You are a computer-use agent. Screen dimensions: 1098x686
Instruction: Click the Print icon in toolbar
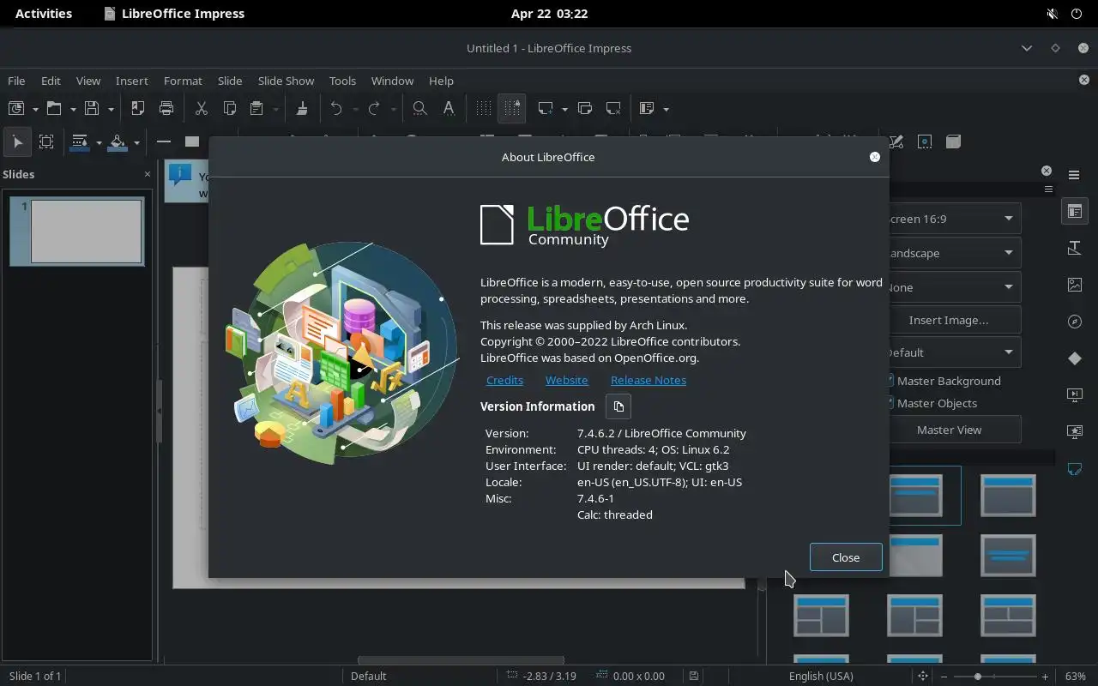tap(166, 108)
